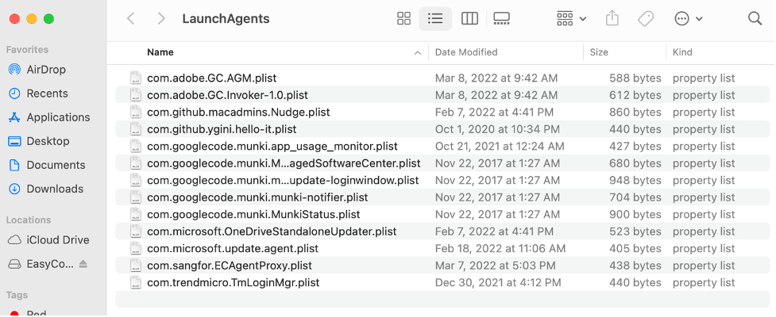Toggle sort order arrow in Name column
This screenshot has width=776, height=317.
(418, 53)
